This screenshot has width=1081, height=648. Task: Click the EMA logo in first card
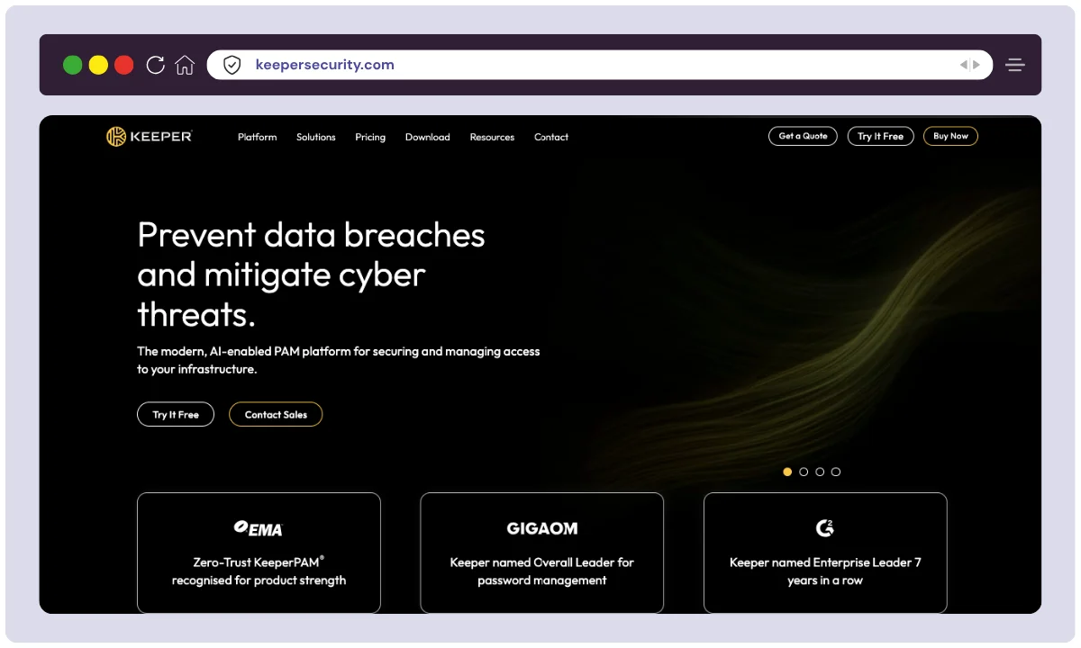coord(259,528)
